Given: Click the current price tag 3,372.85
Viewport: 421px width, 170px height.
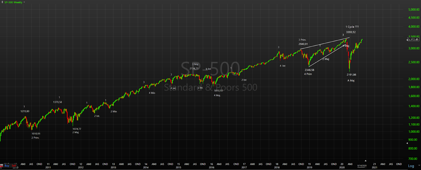Looking at the screenshot, I should (x=413, y=39).
